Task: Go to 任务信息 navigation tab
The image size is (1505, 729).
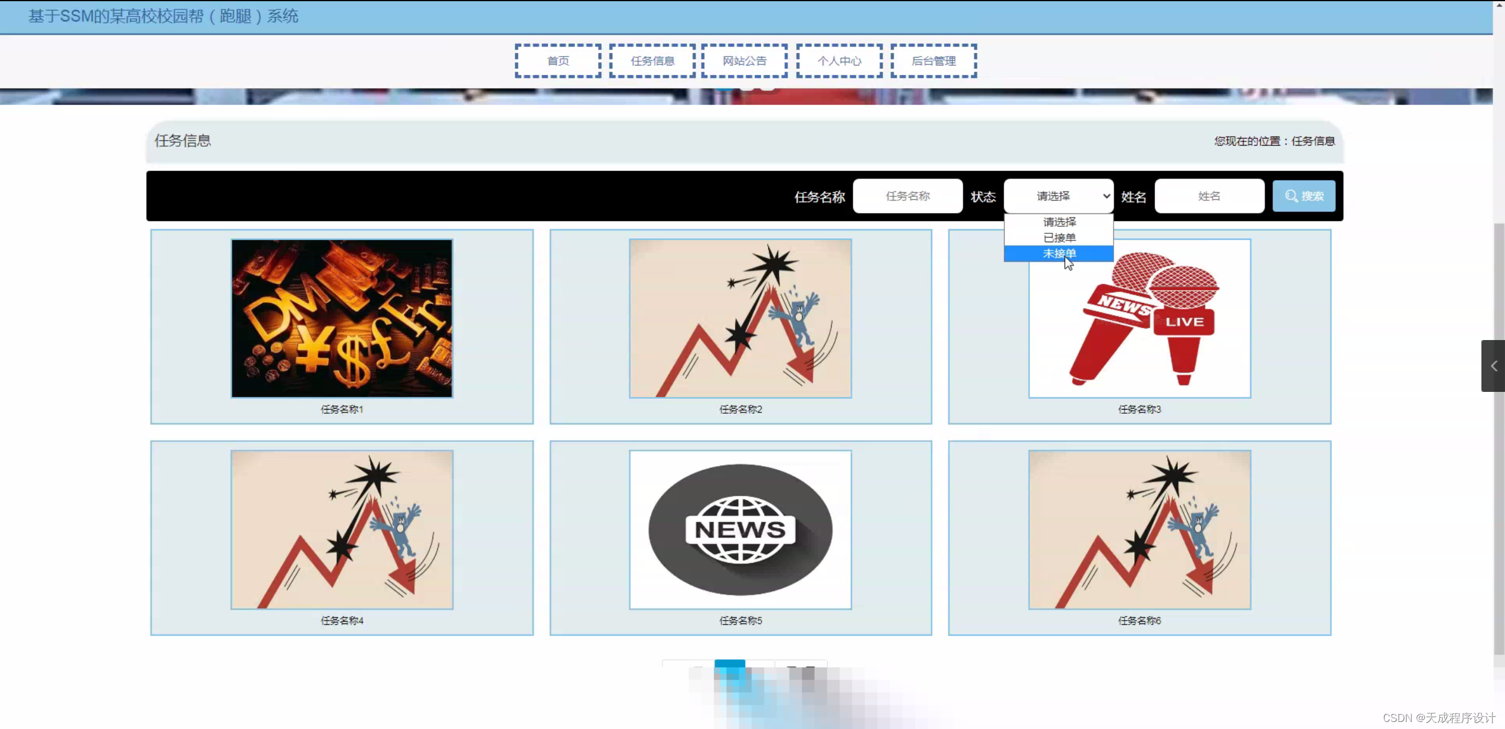Action: (x=652, y=61)
